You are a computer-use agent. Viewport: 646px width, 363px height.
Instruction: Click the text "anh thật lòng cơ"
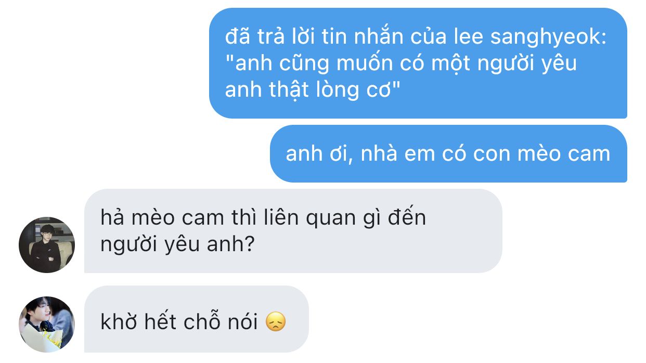[312, 89]
